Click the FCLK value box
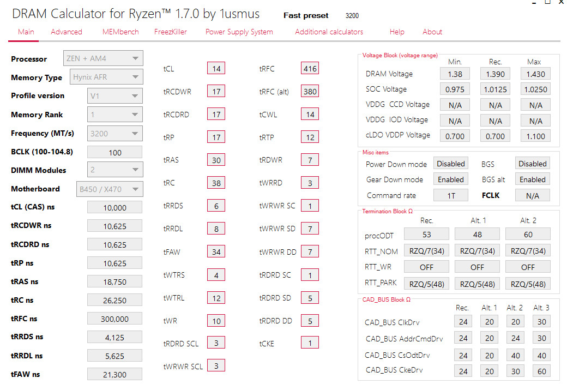This screenshot has height=384, width=567. point(533,195)
